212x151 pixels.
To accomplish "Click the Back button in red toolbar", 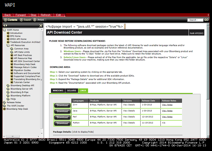I will pyautogui.click(x=7, y=15).
